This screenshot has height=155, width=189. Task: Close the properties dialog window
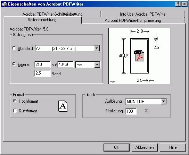[184, 4]
